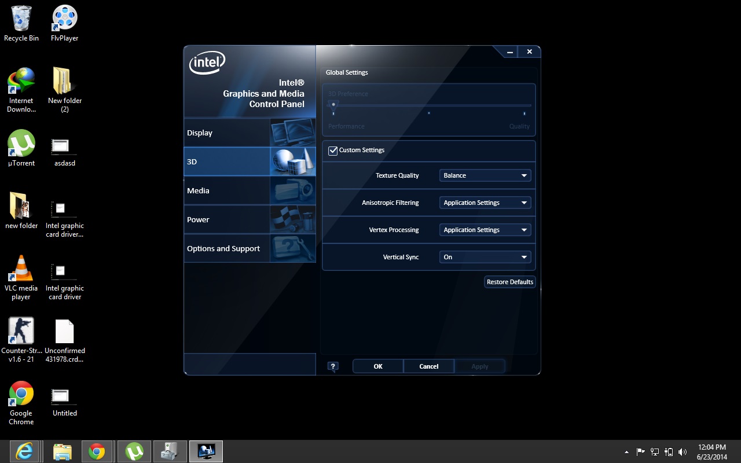741x463 pixels.
Task: Click the File Explorer taskbar icon
Action: coord(62,451)
